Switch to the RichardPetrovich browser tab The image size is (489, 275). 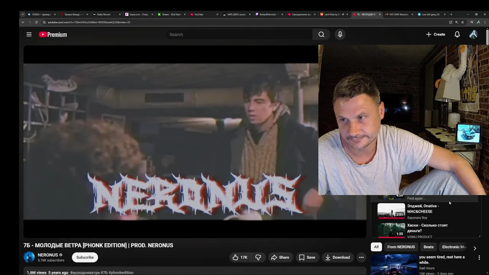[x=269, y=15]
